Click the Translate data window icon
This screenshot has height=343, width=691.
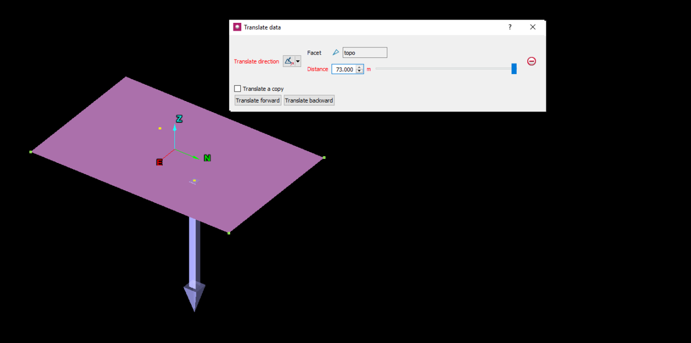(x=237, y=27)
